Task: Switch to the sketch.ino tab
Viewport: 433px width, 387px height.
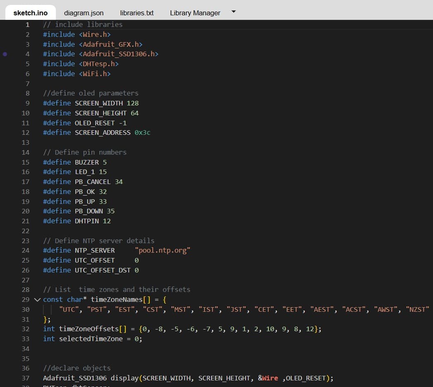Action: [30, 13]
